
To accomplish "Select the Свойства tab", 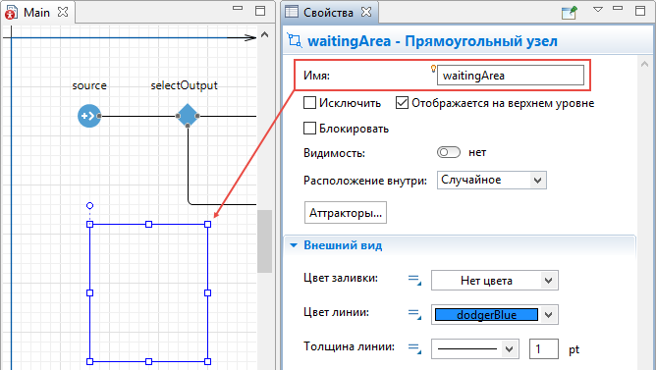I will [x=328, y=13].
